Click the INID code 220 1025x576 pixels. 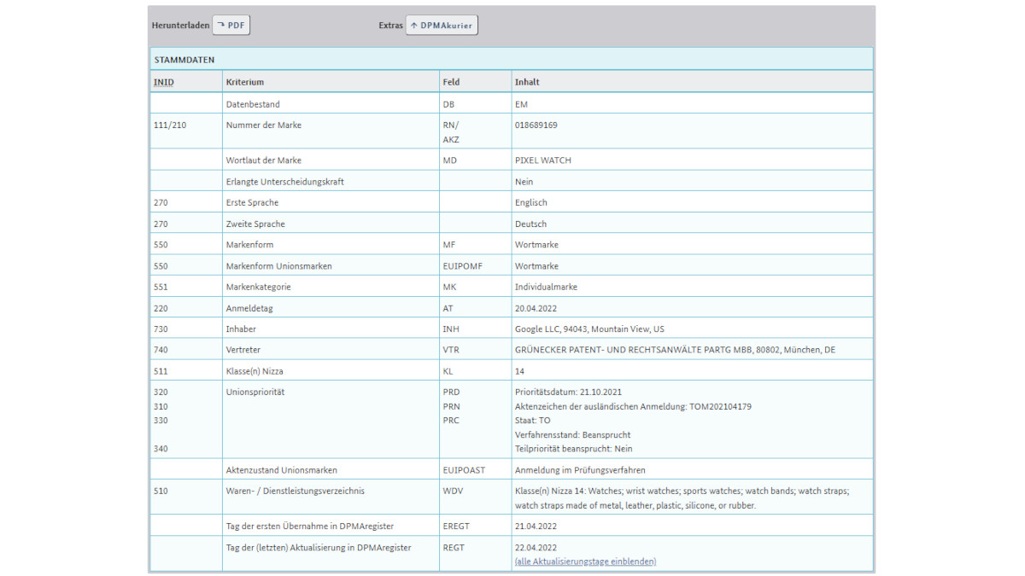(x=161, y=307)
